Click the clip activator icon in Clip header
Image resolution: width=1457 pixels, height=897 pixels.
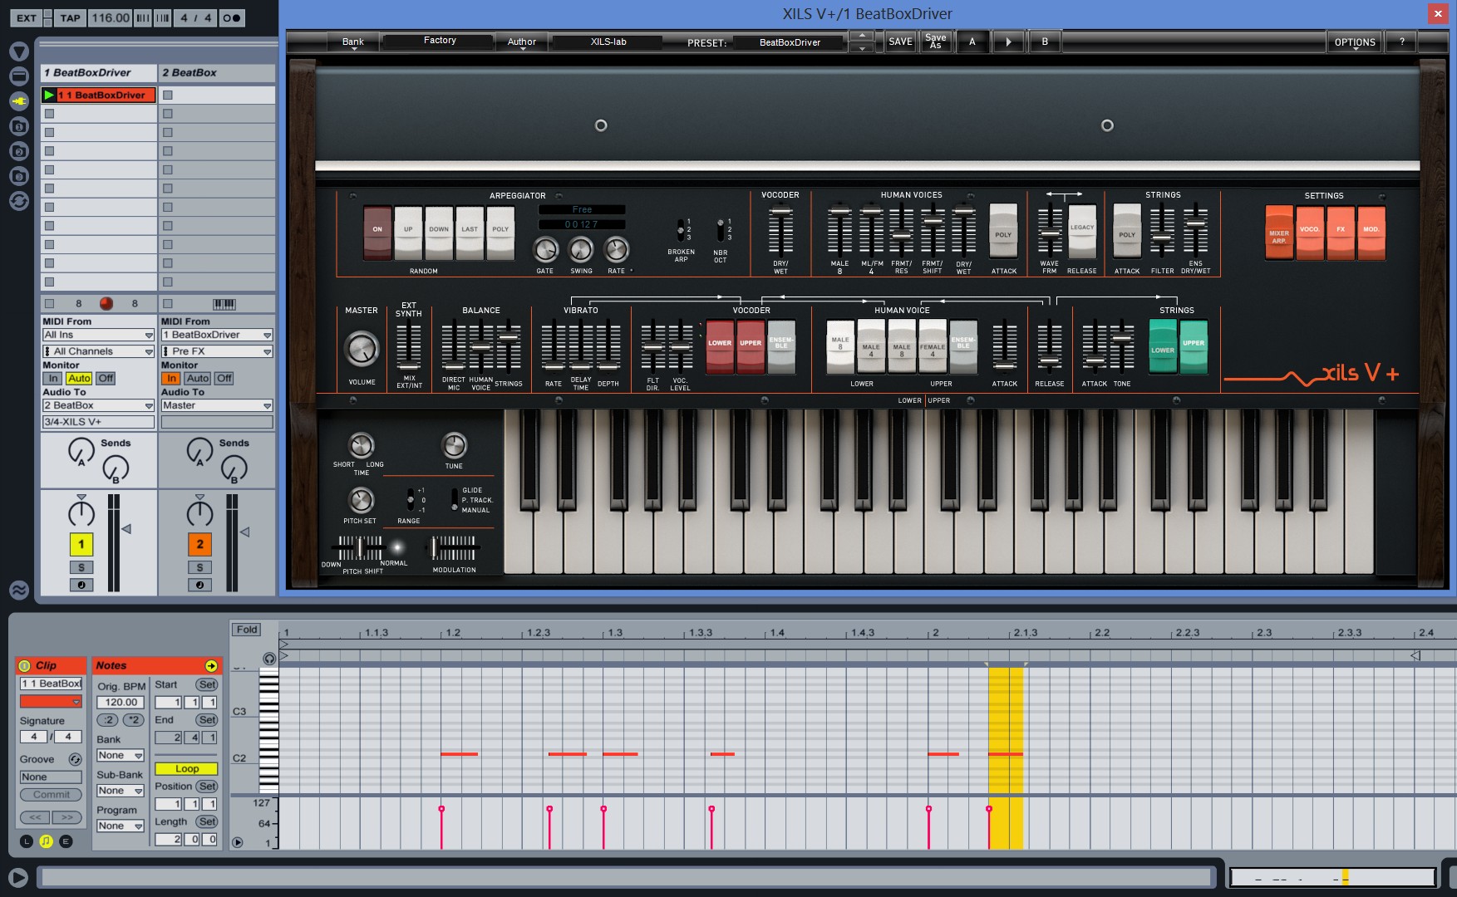coord(24,665)
